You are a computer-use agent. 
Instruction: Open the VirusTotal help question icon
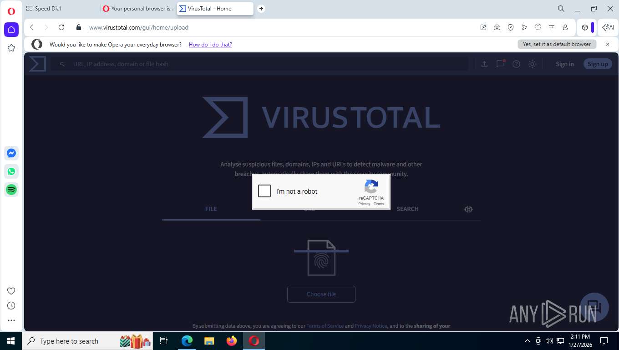tap(516, 64)
